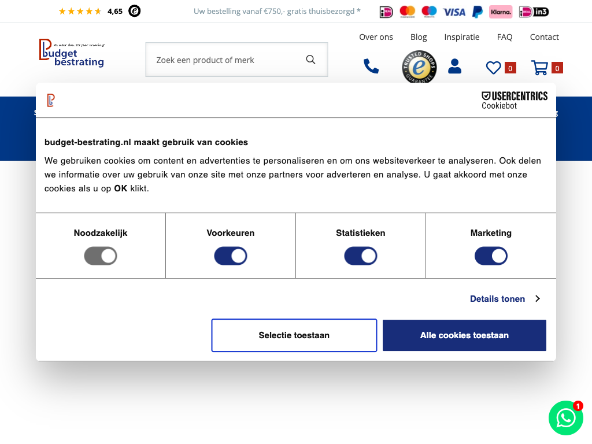Click the phone call icon
592x444 pixels.
(371, 66)
